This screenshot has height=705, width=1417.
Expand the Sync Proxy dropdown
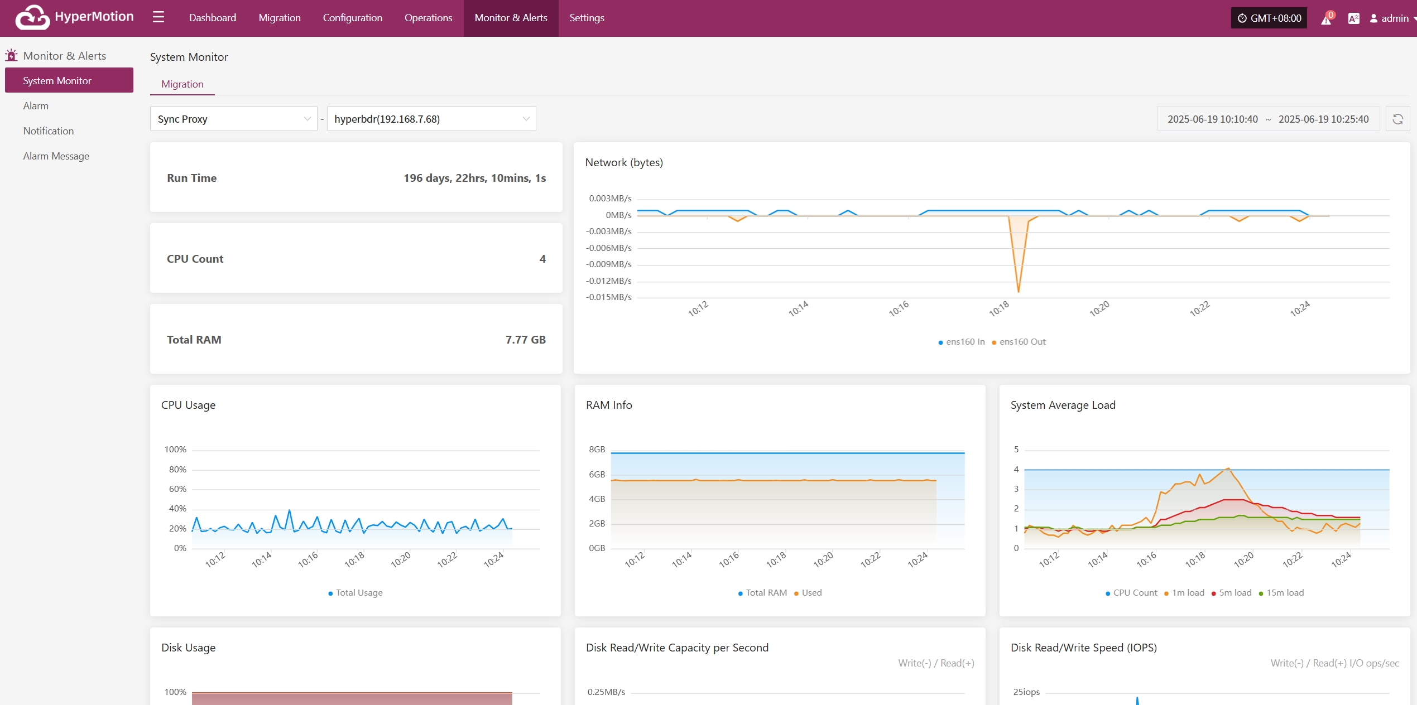pyautogui.click(x=234, y=119)
